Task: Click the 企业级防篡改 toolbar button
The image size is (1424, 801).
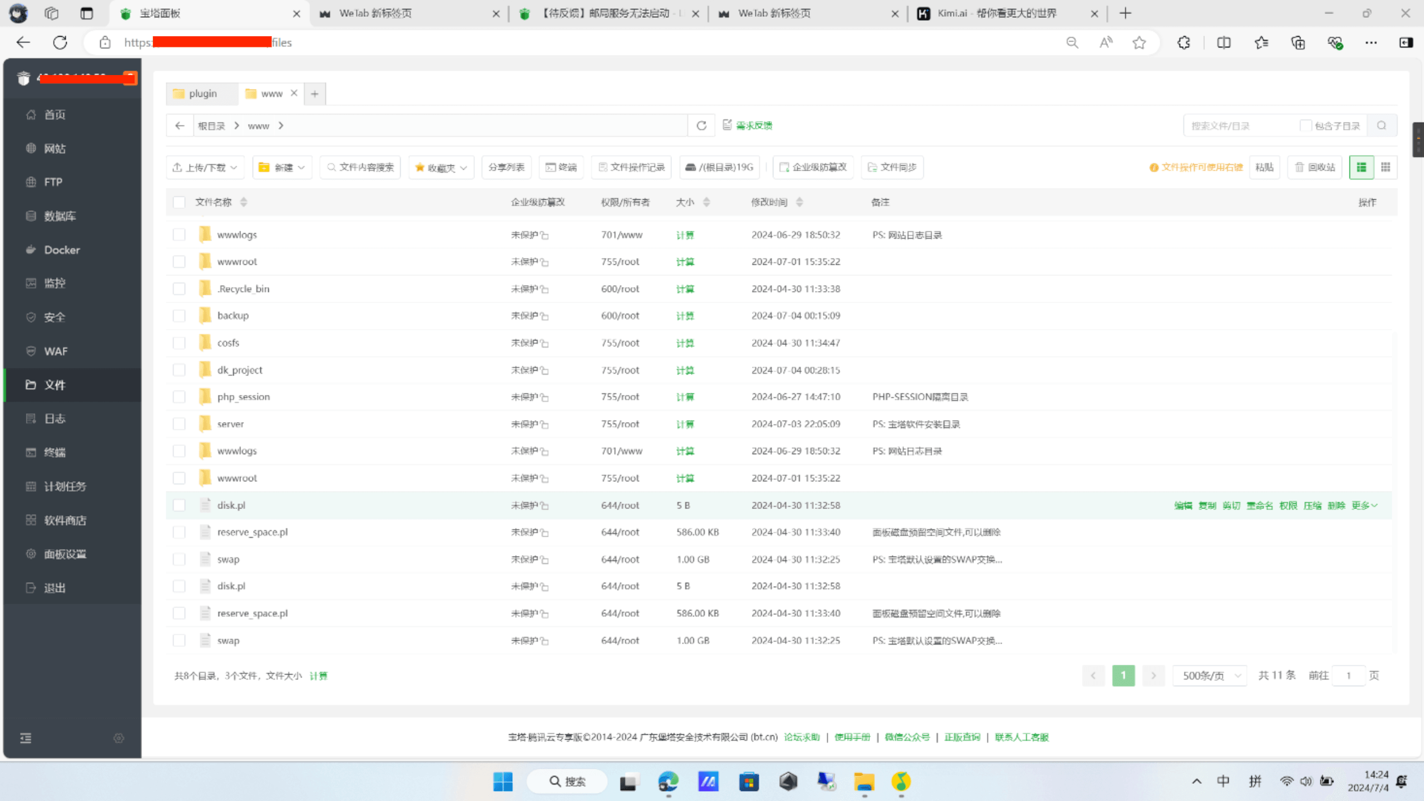Action: pos(813,167)
